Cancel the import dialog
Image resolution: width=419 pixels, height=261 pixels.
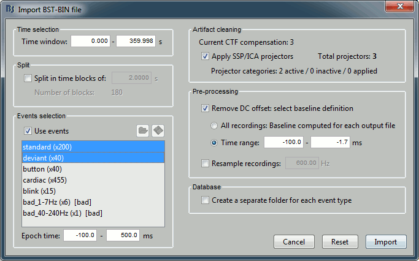pos(293,242)
